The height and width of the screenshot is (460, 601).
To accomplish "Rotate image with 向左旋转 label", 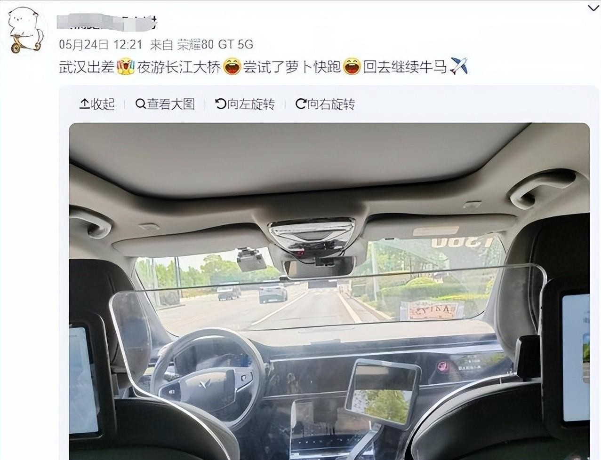I will [x=251, y=103].
